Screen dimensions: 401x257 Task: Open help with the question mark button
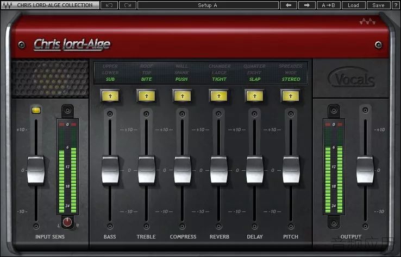click(396, 5)
